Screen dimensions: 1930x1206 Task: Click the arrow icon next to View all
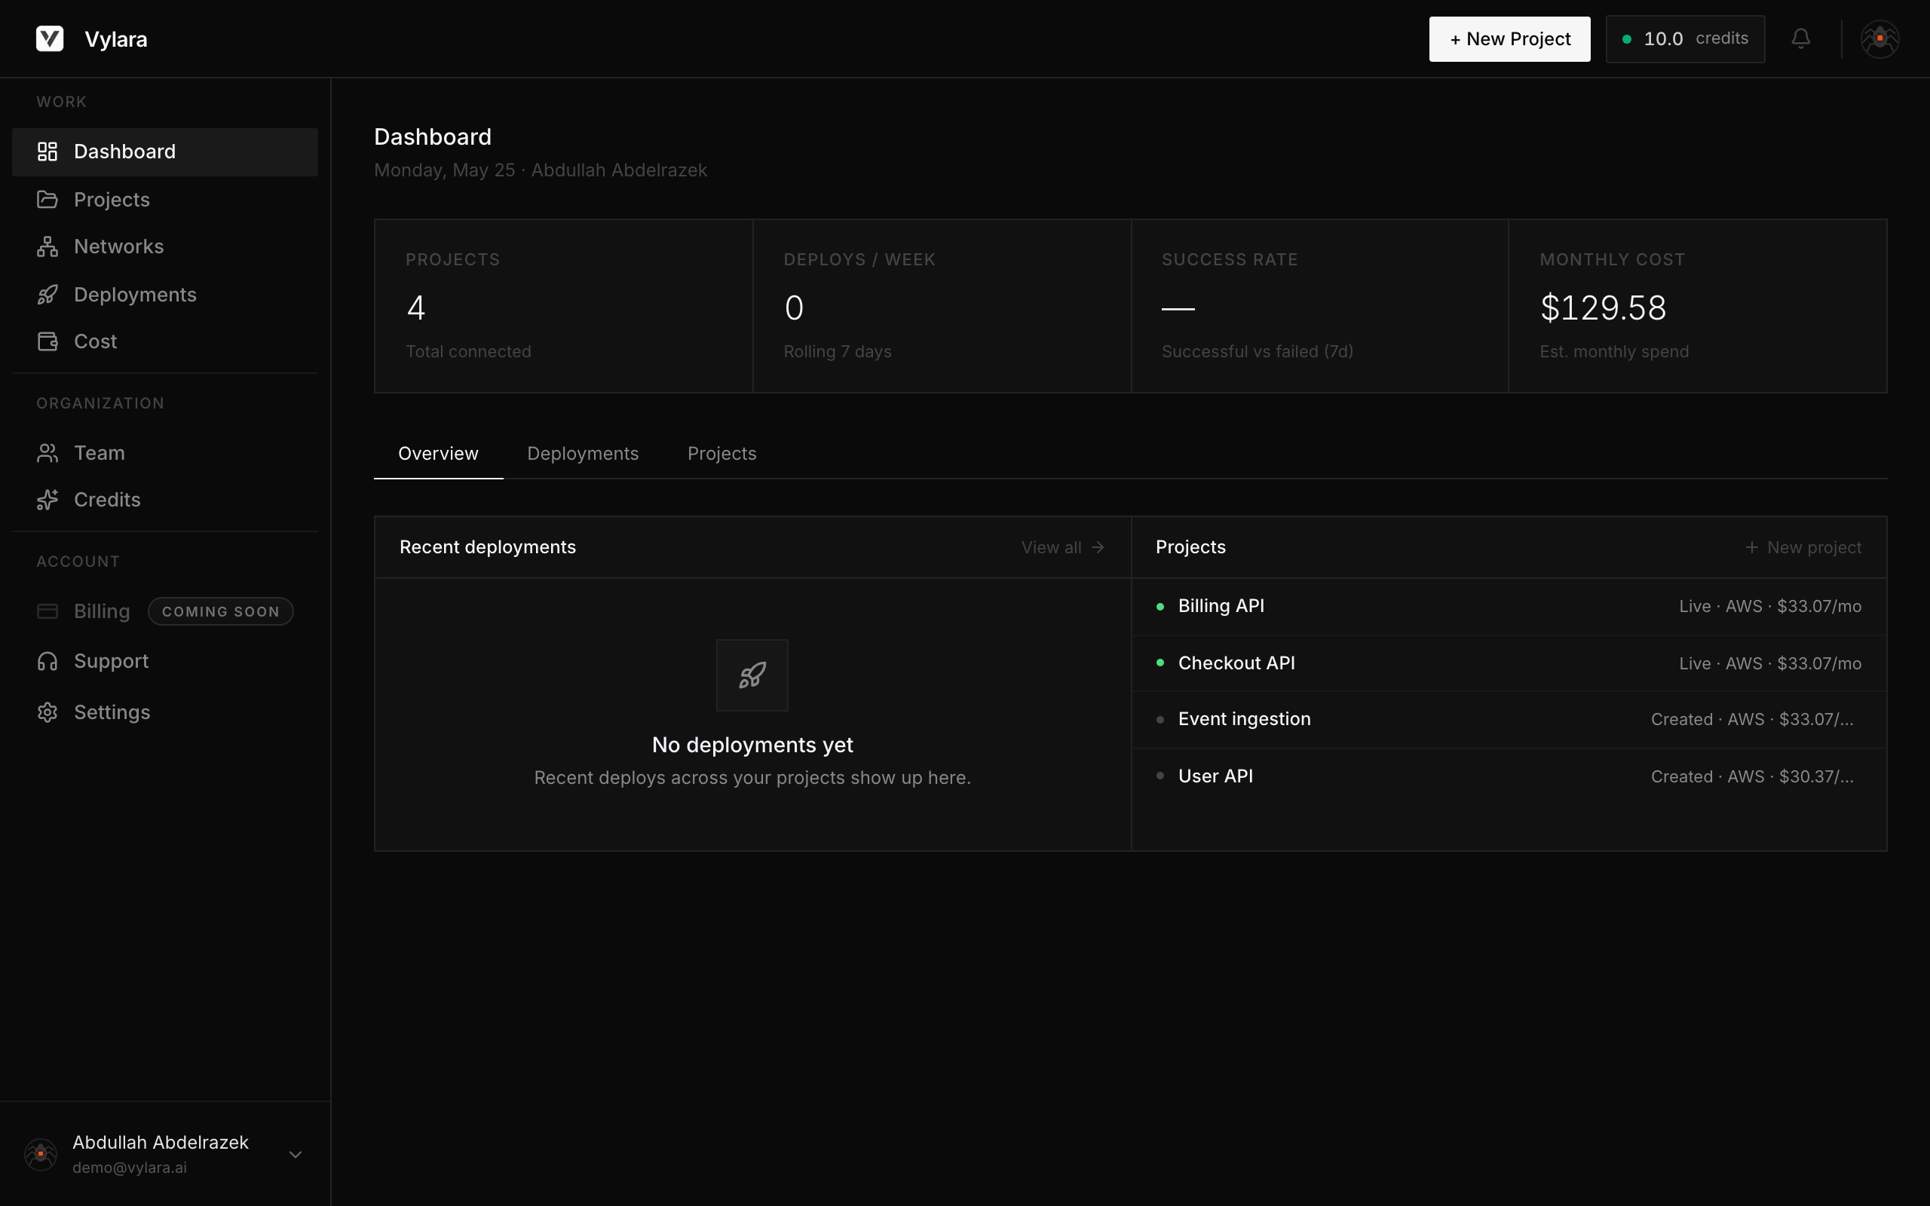coord(1098,547)
